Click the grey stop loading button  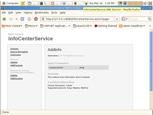tap(29, 19)
